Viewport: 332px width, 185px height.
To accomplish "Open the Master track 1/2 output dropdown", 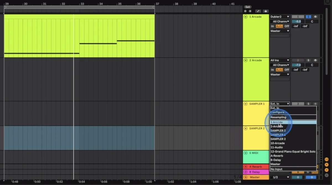I will [280, 177].
